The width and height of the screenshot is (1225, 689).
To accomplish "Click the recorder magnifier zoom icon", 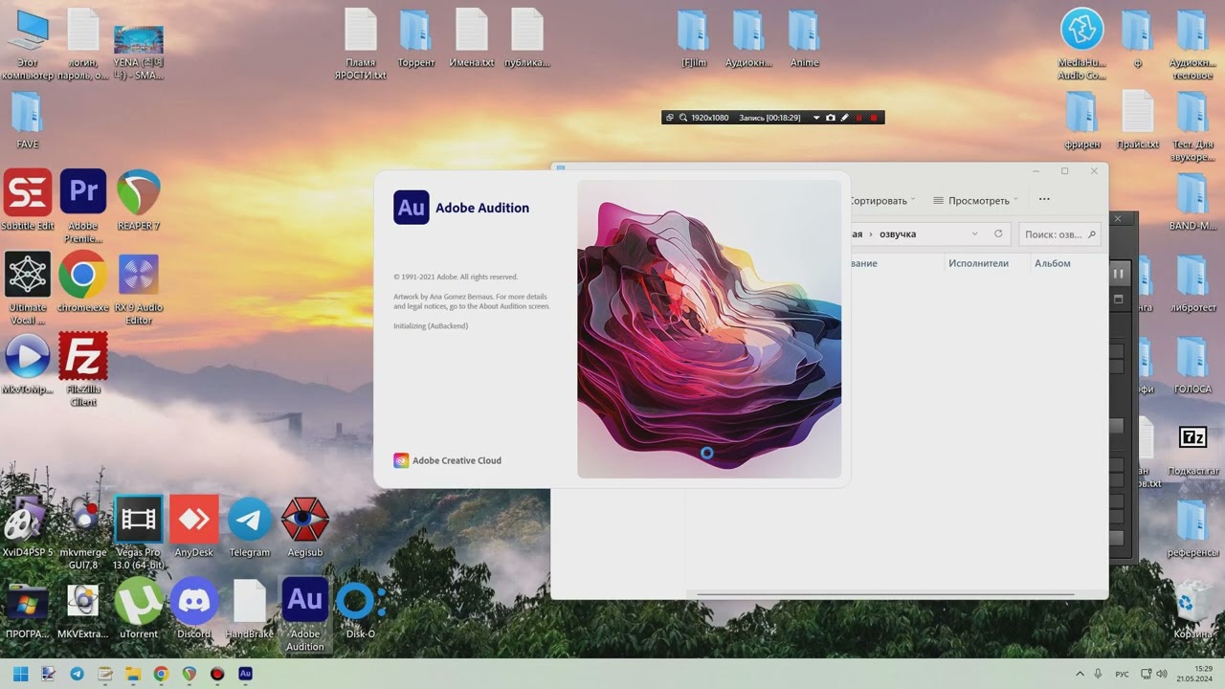I will click(x=683, y=118).
